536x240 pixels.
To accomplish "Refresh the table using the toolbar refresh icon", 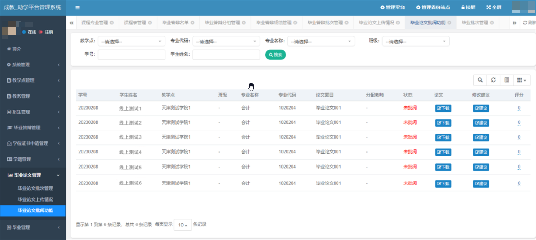I will tap(493, 80).
